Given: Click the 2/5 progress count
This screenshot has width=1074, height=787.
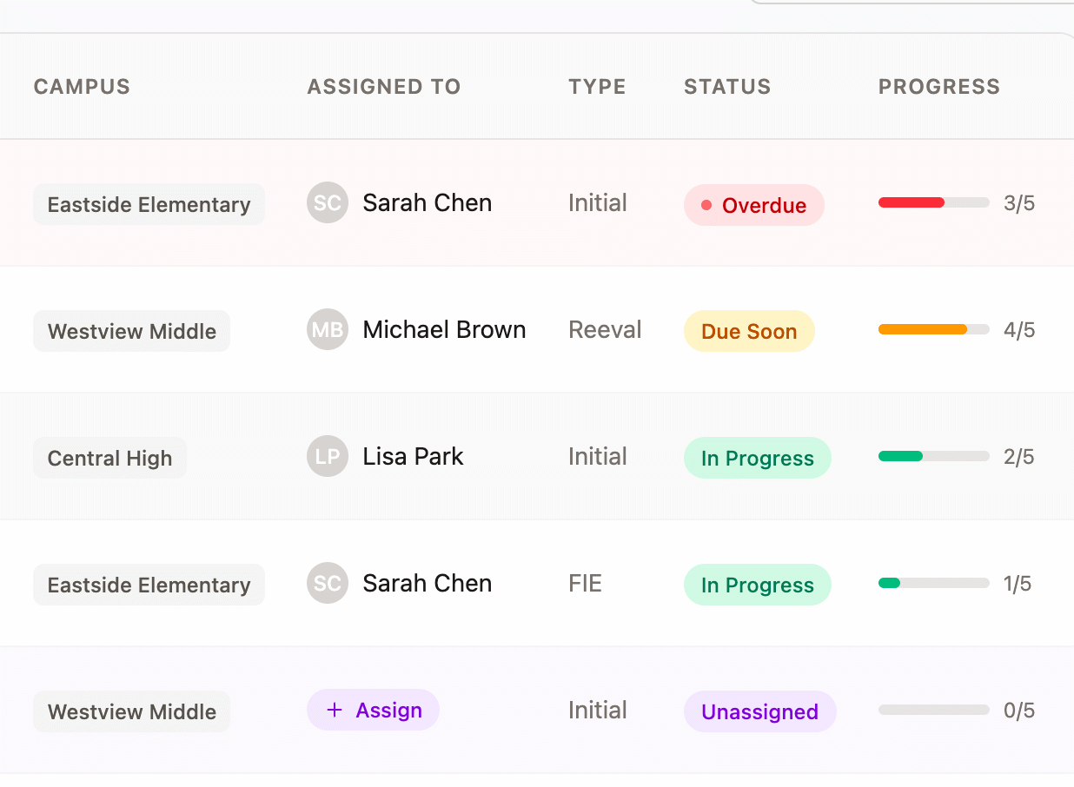Looking at the screenshot, I should point(1019,457).
